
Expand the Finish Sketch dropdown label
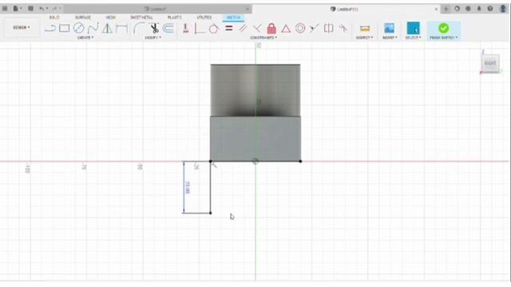pos(444,37)
